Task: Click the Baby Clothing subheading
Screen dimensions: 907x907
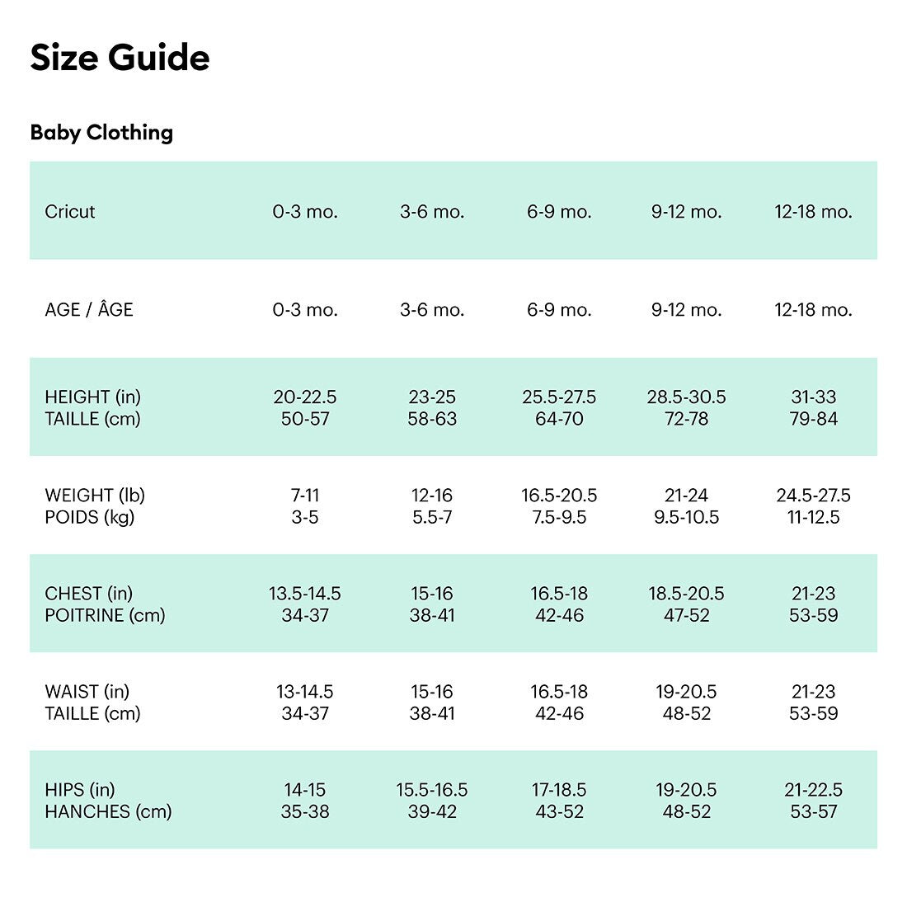Action: point(101,133)
